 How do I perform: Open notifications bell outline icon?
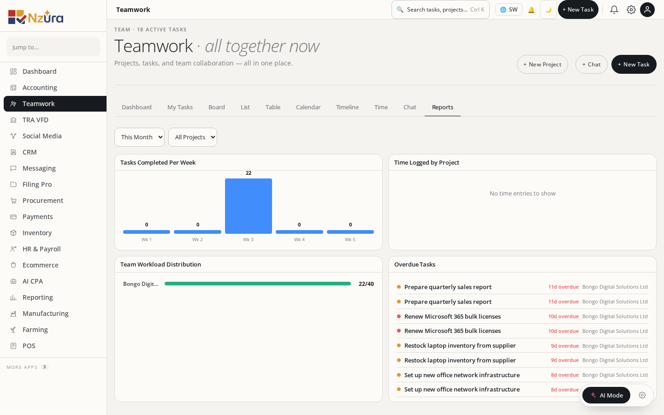pyautogui.click(x=614, y=10)
